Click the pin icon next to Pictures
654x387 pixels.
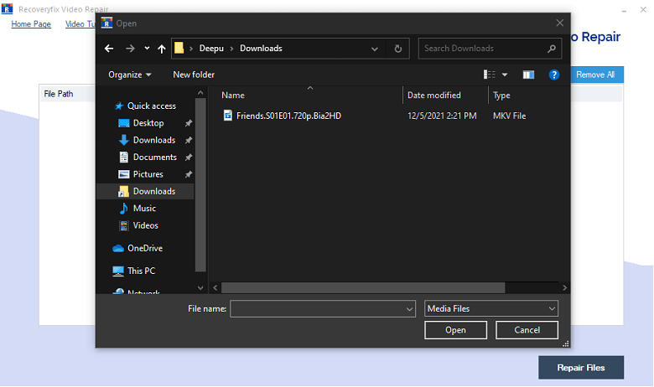[189, 174]
